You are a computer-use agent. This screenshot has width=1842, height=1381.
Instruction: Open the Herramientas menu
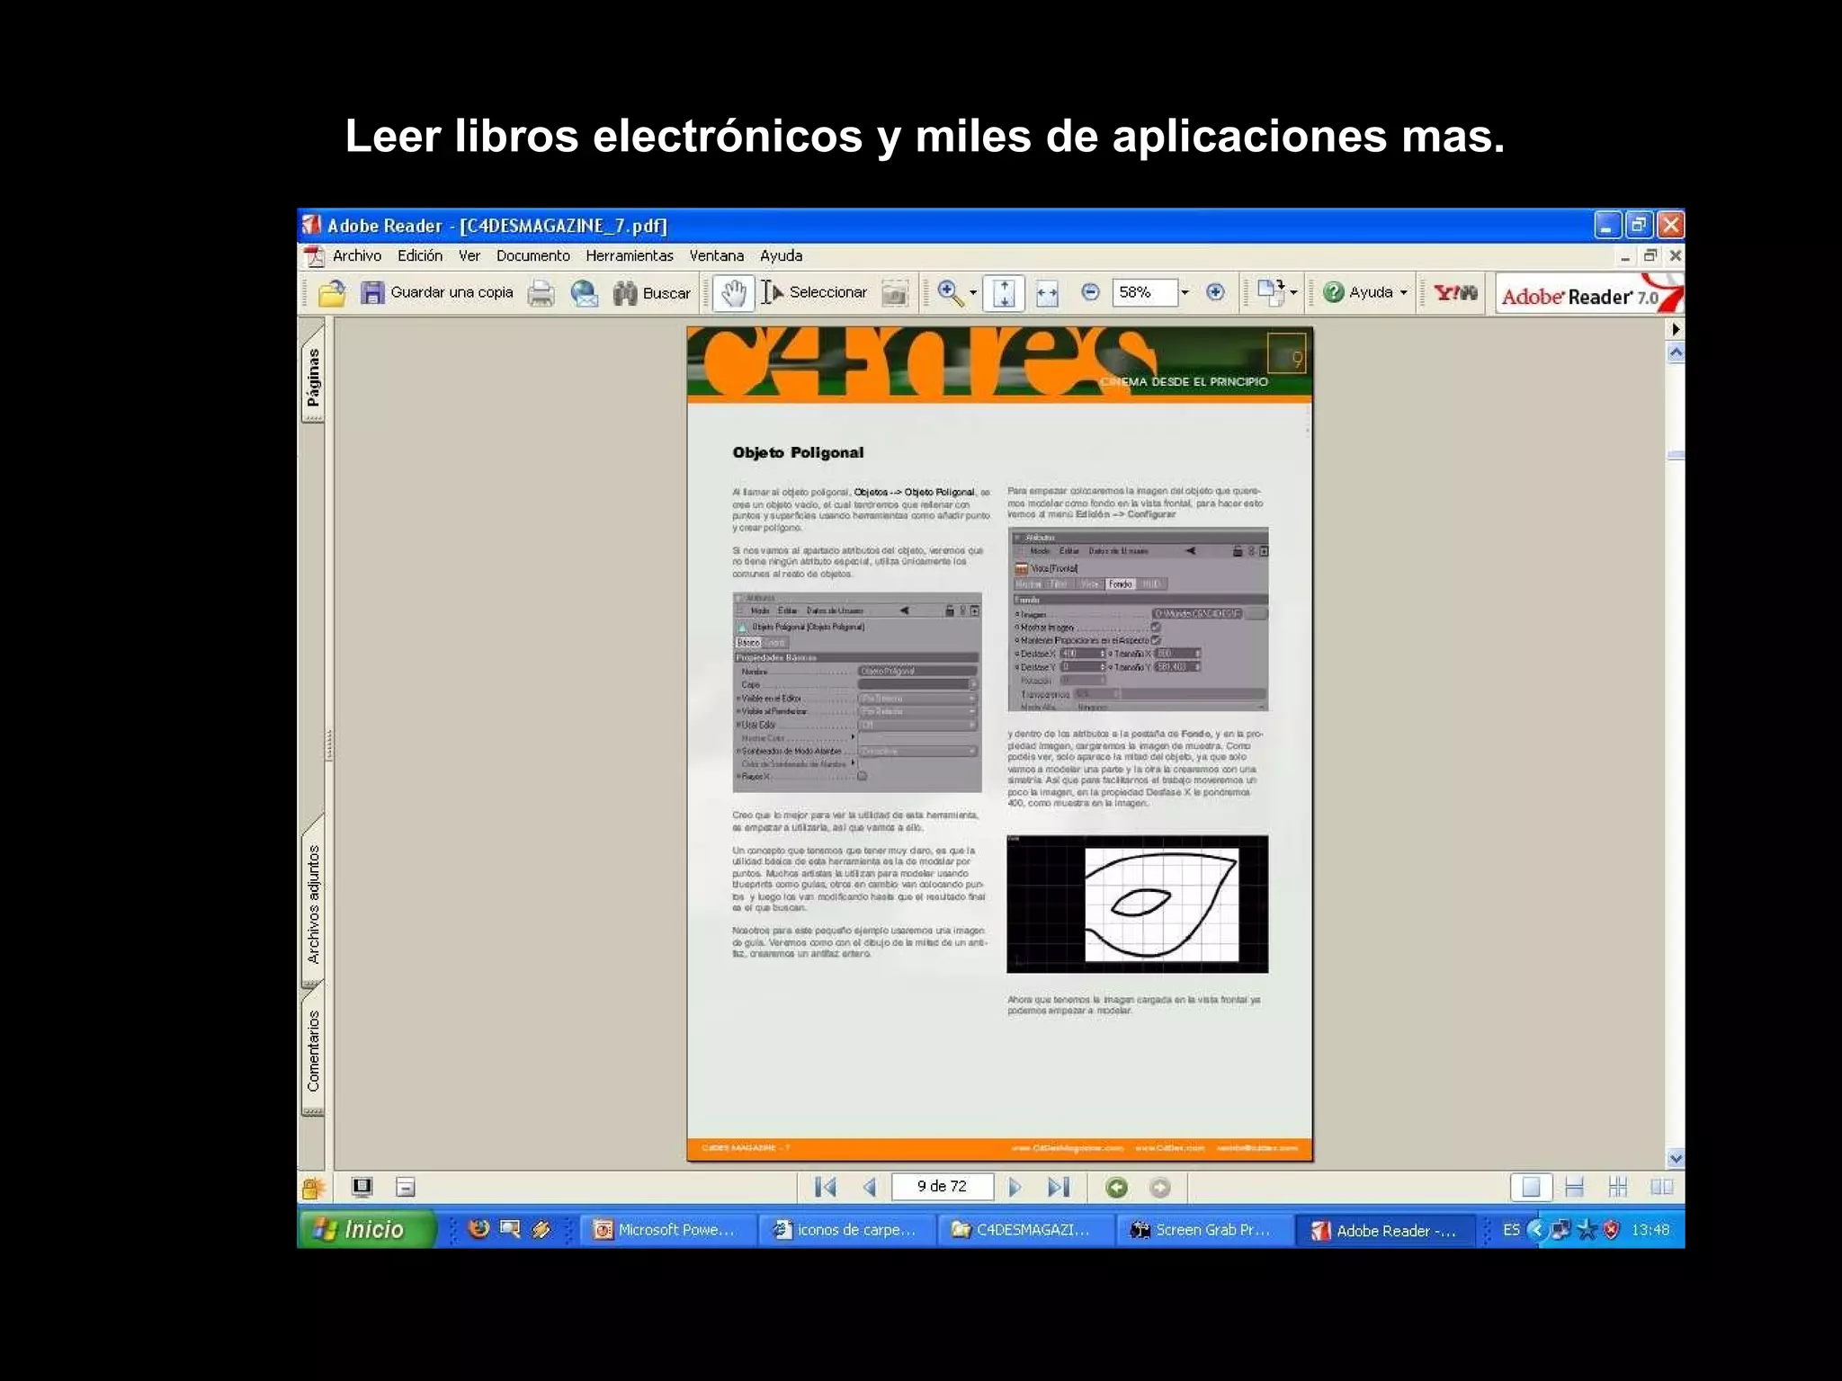[x=630, y=255]
